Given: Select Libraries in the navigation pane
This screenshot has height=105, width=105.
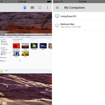Looking at the screenshot, I should coord(3,48).
